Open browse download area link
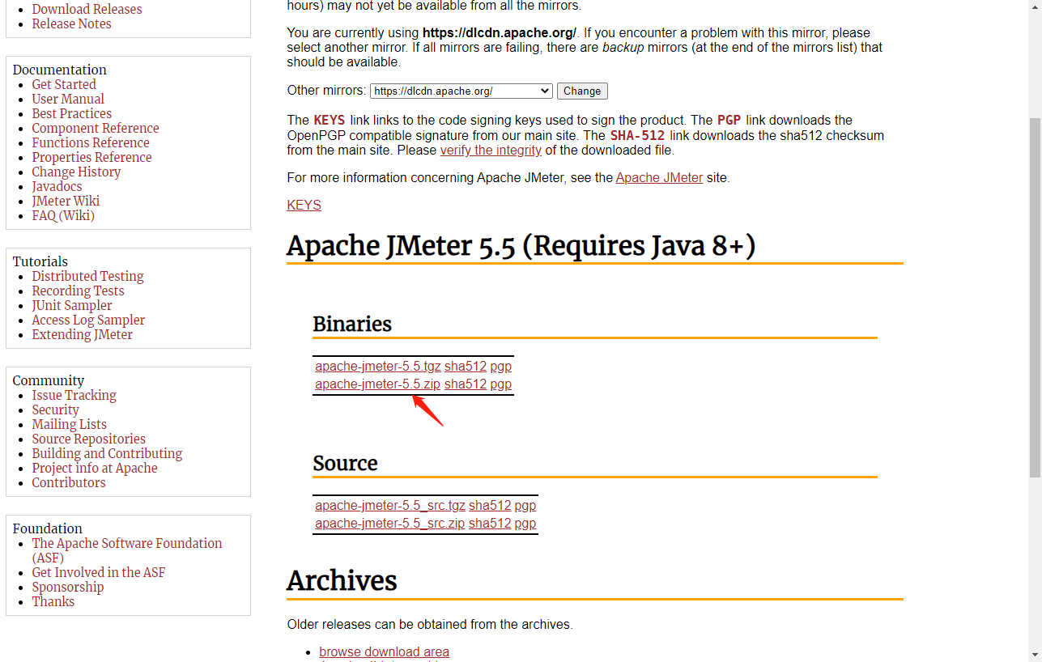Viewport: 1042px width, 662px height. 384,651
